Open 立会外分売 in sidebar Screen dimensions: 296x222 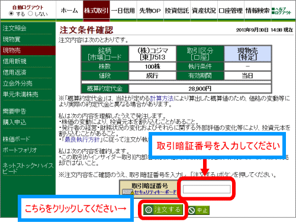18,83
